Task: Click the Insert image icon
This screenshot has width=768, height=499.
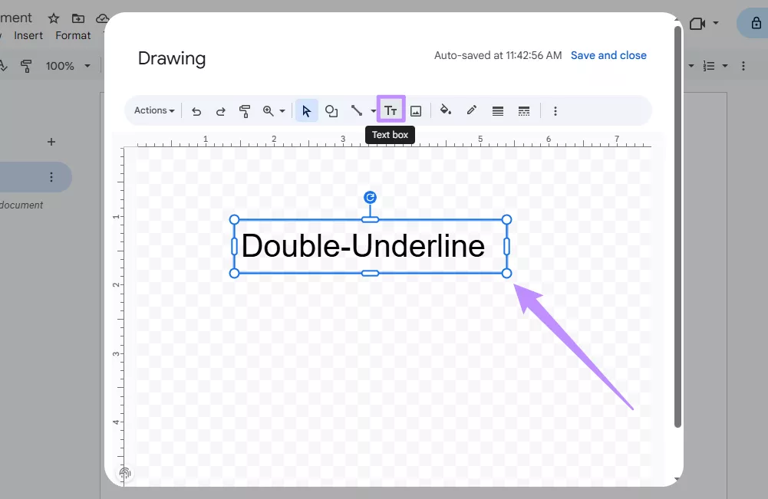Action: point(415,110)
